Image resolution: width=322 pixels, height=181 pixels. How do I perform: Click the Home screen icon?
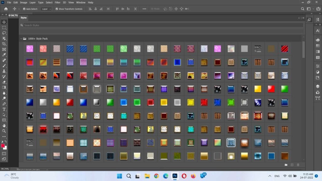6,9
